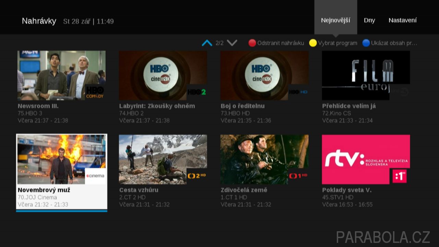Select the title Cesta vzhůru

tap(139, 190)
